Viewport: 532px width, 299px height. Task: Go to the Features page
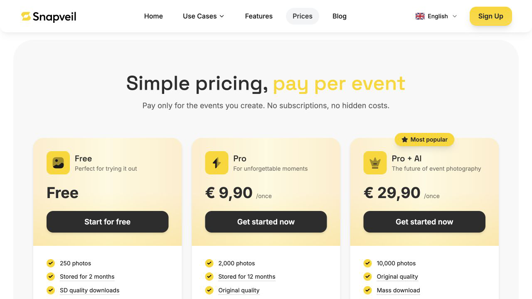coord(259,16)
